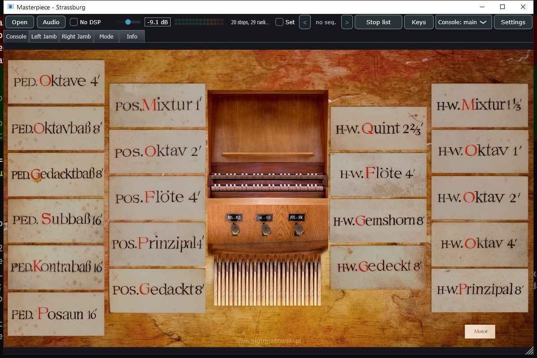This screenshot has height=358, width=537.
Task: Adjust the master volume slider
Action: pos(128,22)
